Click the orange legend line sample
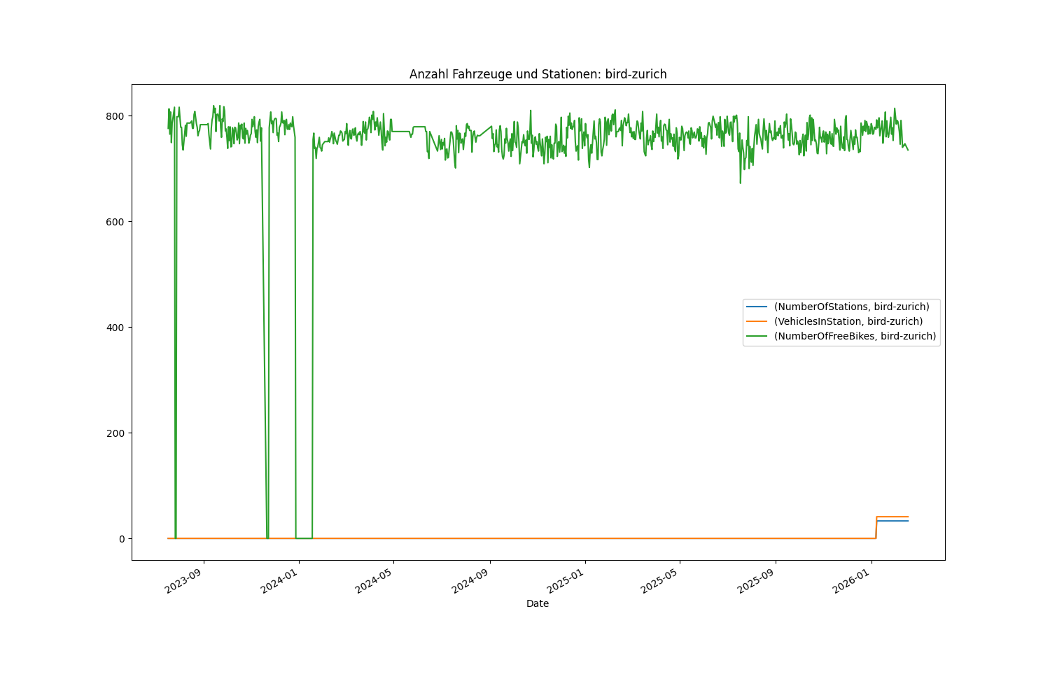1050x700 pixels. point(757,321)
